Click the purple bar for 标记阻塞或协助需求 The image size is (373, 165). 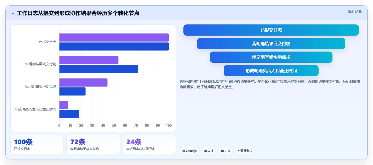point(83,82)
